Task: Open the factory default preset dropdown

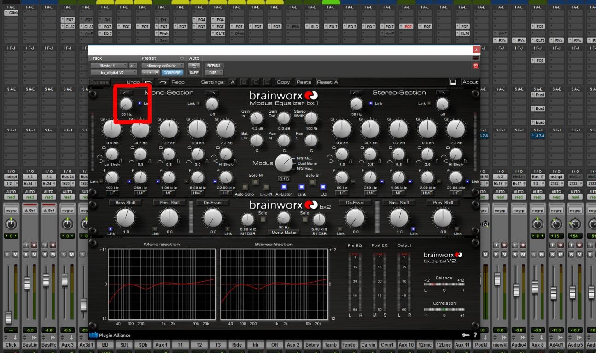Action: pyautogui.click(x=162, y=66)
